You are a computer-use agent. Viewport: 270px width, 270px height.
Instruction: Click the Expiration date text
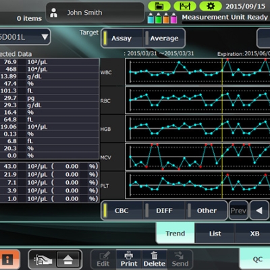coord(244,54)
